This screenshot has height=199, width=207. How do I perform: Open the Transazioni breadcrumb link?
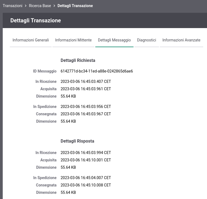point(13,6)
